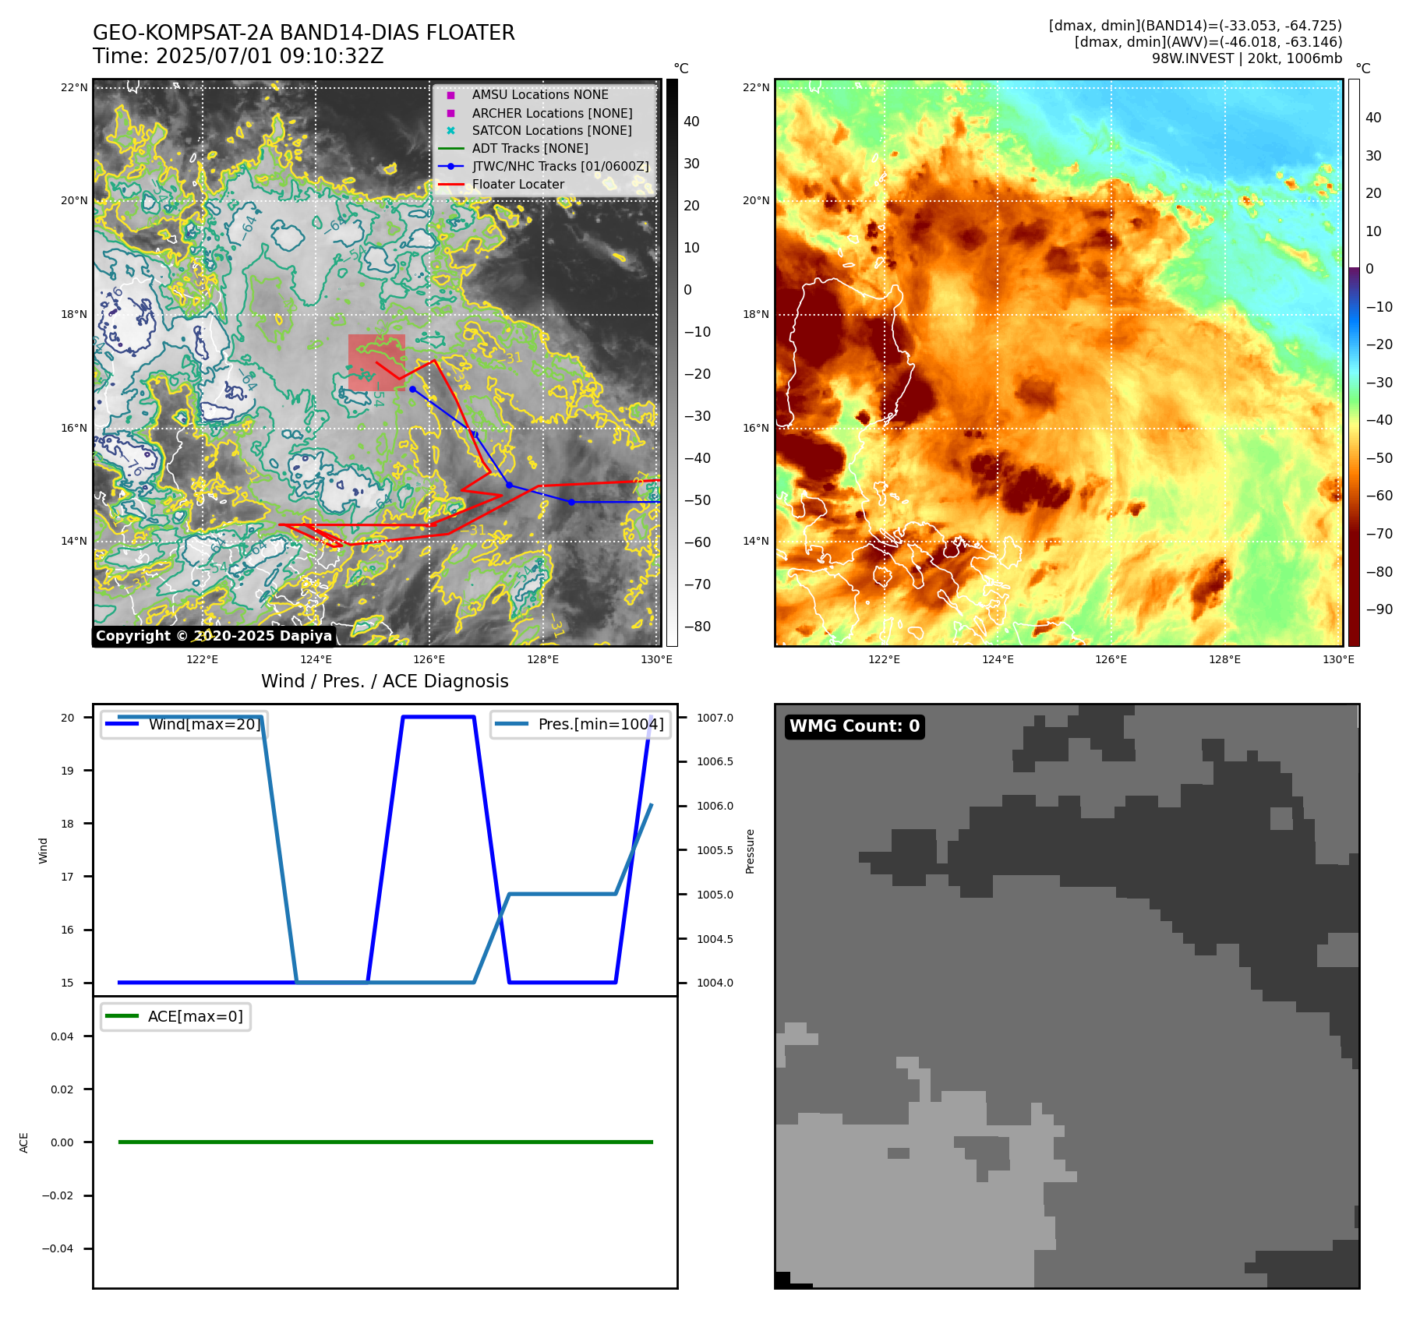The image size is (1413, 1317).
Task: Click the vertical Wind axis label
Action: coord(44,850)
